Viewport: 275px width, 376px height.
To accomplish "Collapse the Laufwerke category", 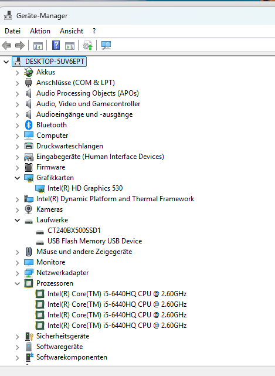I will pos(17,220).
